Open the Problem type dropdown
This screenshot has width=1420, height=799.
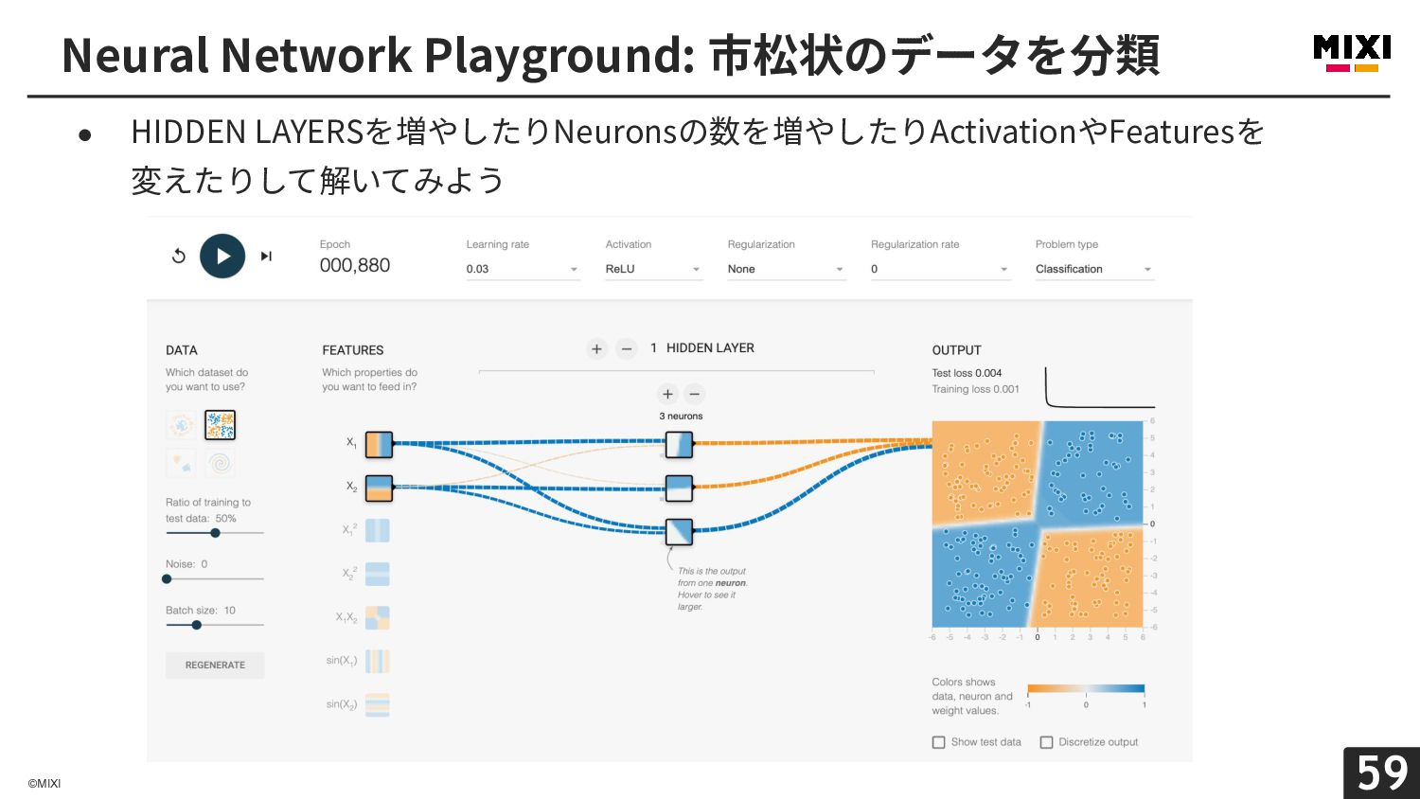[1094, 269]
